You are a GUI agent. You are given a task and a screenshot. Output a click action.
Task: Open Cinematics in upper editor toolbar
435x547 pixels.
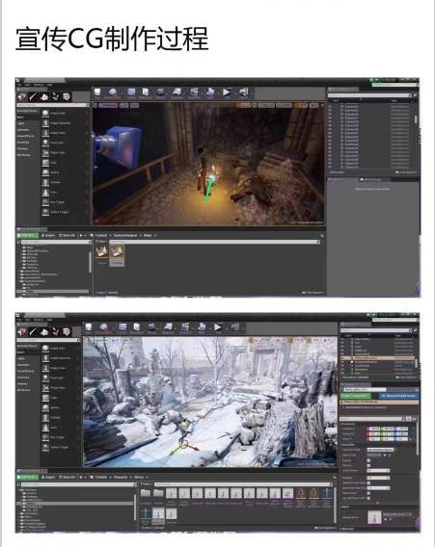coord(194,92)
